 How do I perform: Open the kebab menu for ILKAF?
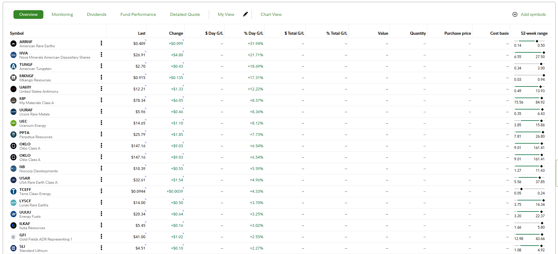click(101, 225)
